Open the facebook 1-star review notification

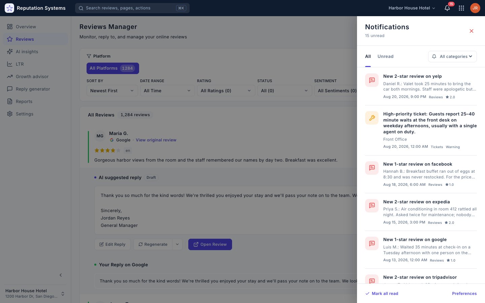click(421, 174)
